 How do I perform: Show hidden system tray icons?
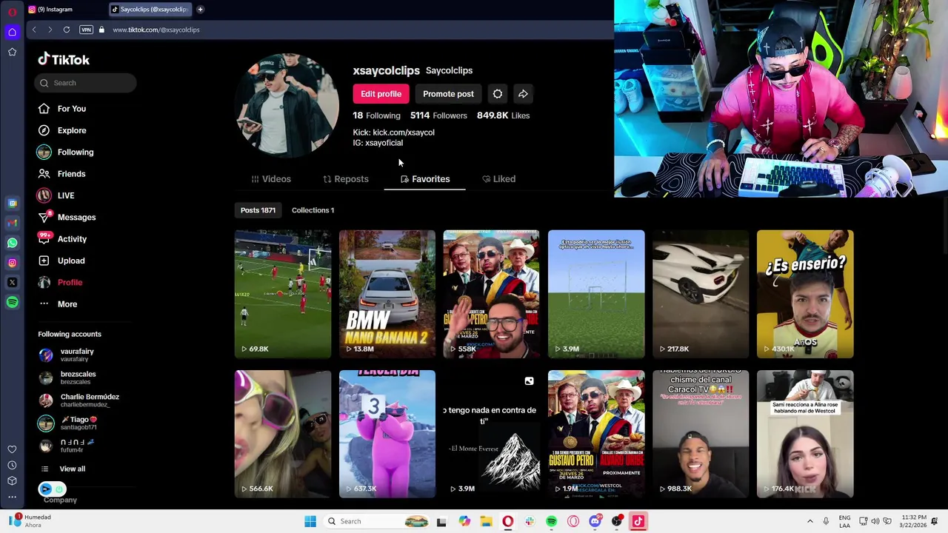coord(810,521)
